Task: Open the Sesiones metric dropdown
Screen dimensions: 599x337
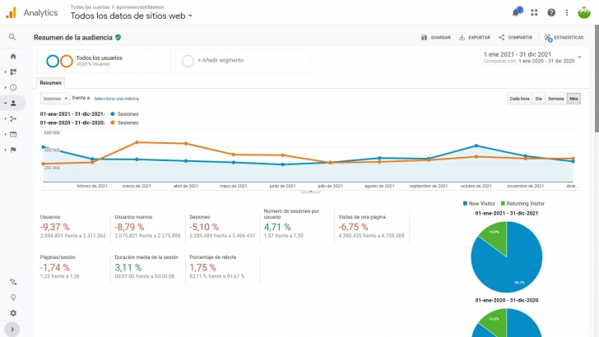Action: (54, 98)
